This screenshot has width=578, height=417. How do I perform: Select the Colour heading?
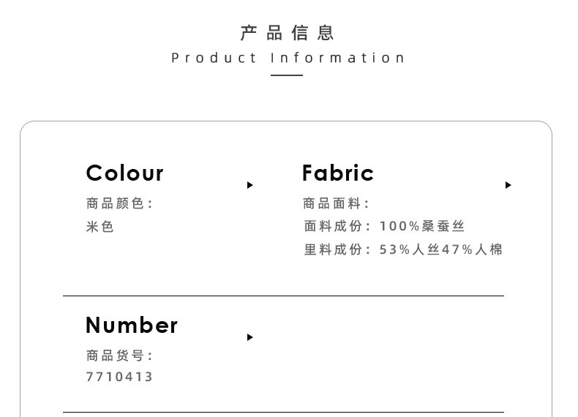click(x=124, y=173)
